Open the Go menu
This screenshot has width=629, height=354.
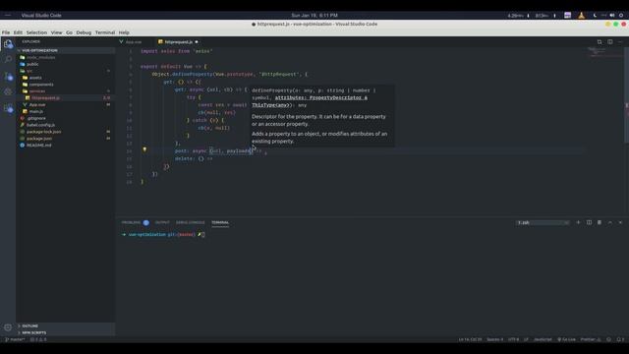[x=70, y=32]
